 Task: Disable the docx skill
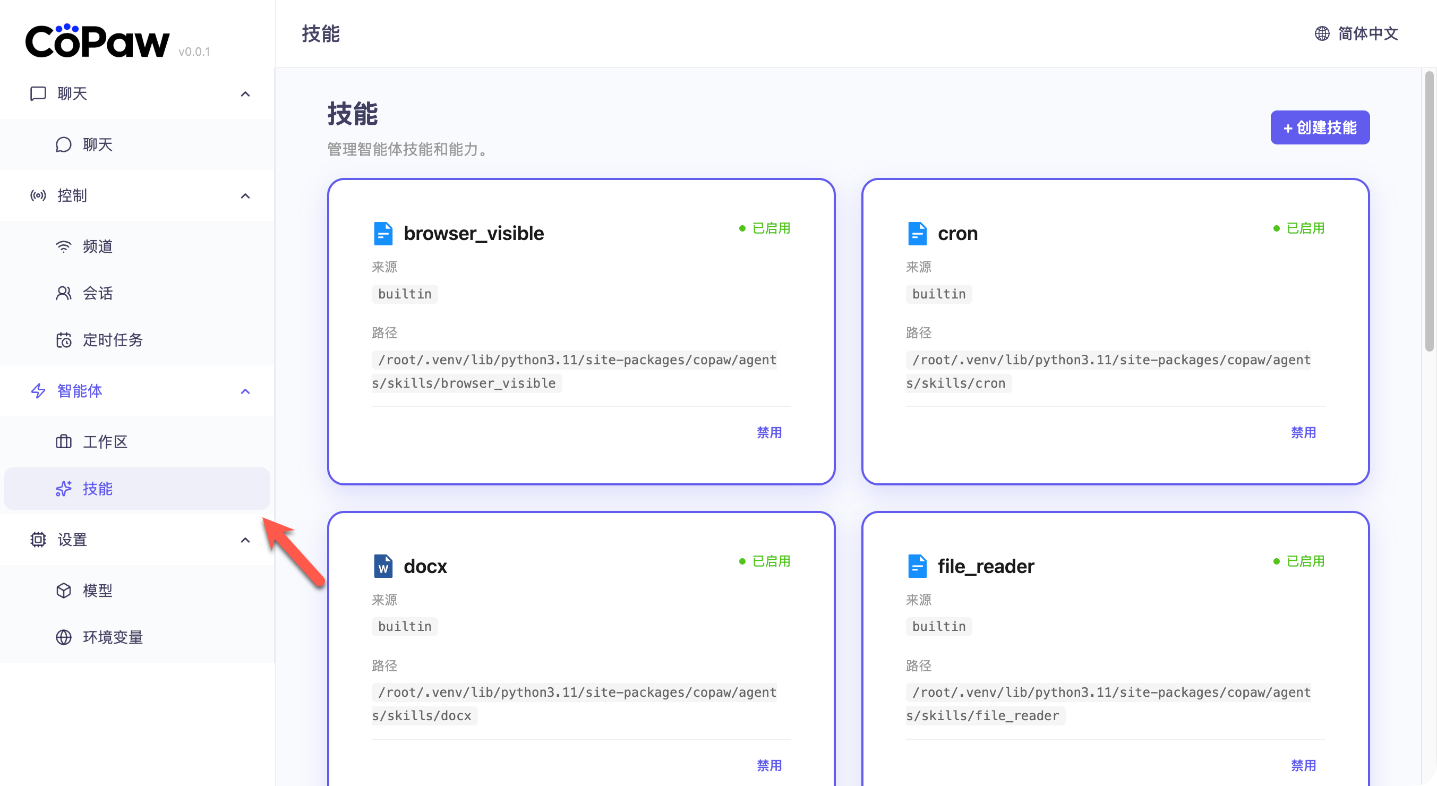[769, 765]
